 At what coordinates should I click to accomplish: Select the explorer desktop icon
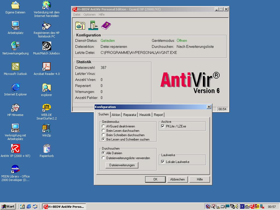[x=46, y=90]
